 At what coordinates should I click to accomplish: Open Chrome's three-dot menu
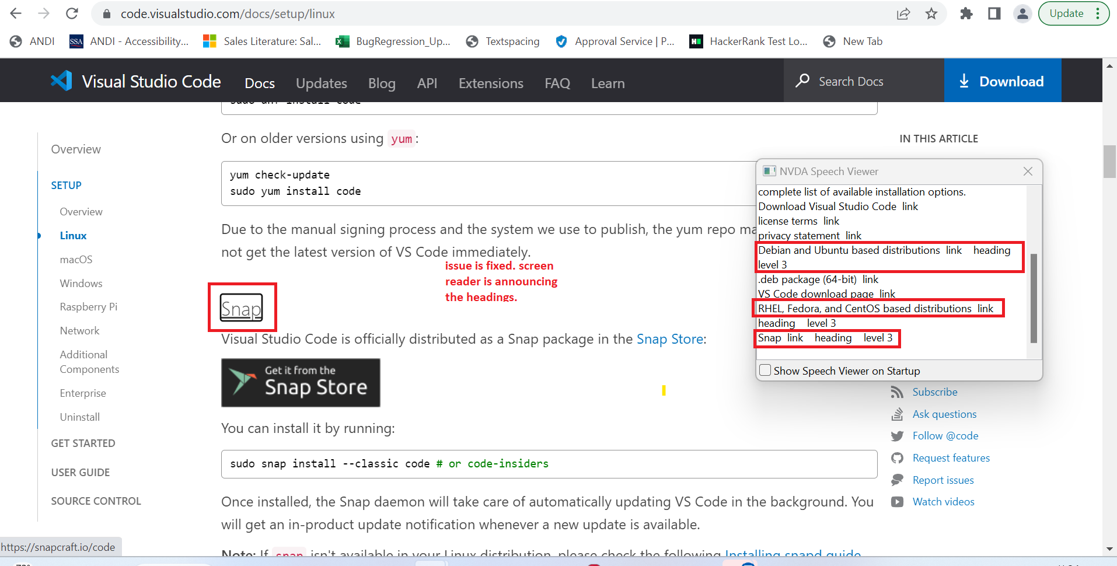(1099, 13)
